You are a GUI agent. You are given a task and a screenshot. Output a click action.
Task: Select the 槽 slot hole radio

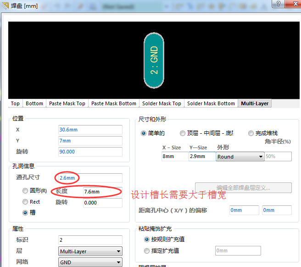pos(25,213)
